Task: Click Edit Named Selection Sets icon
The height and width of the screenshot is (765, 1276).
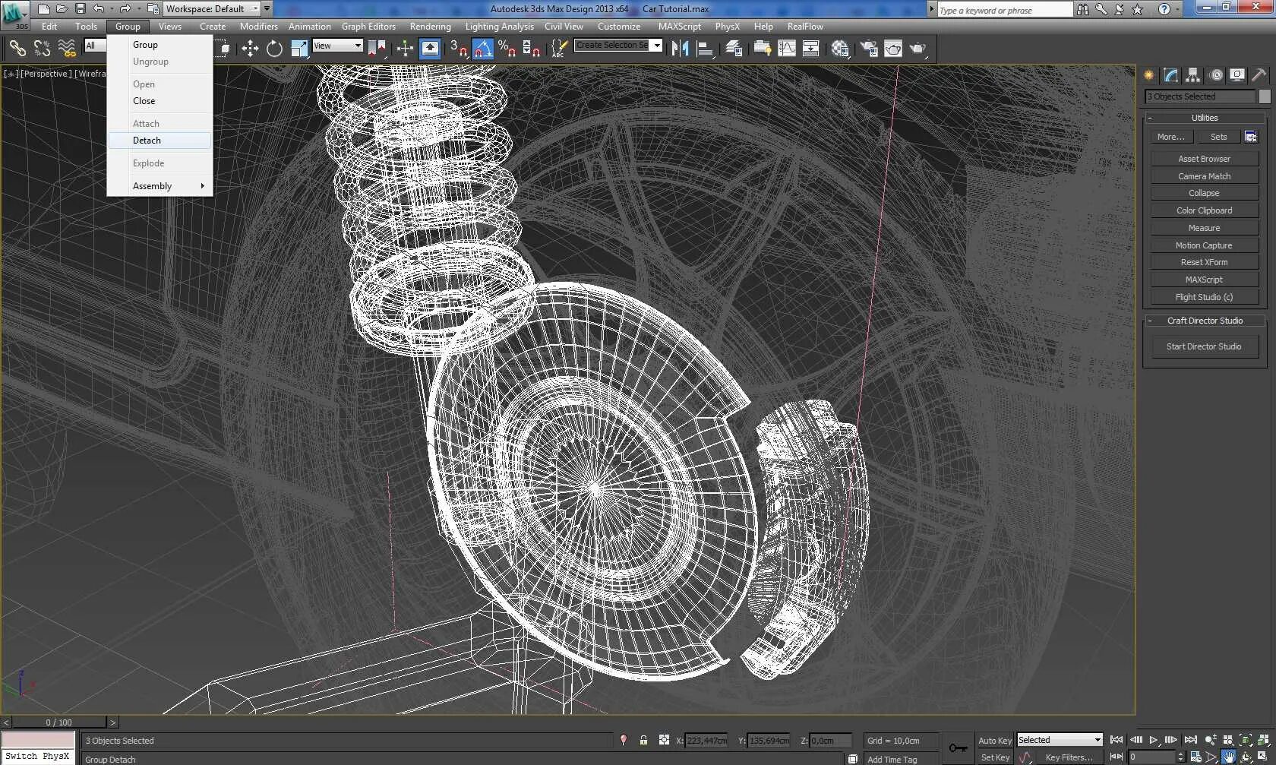Action: [x=558, y=49]
